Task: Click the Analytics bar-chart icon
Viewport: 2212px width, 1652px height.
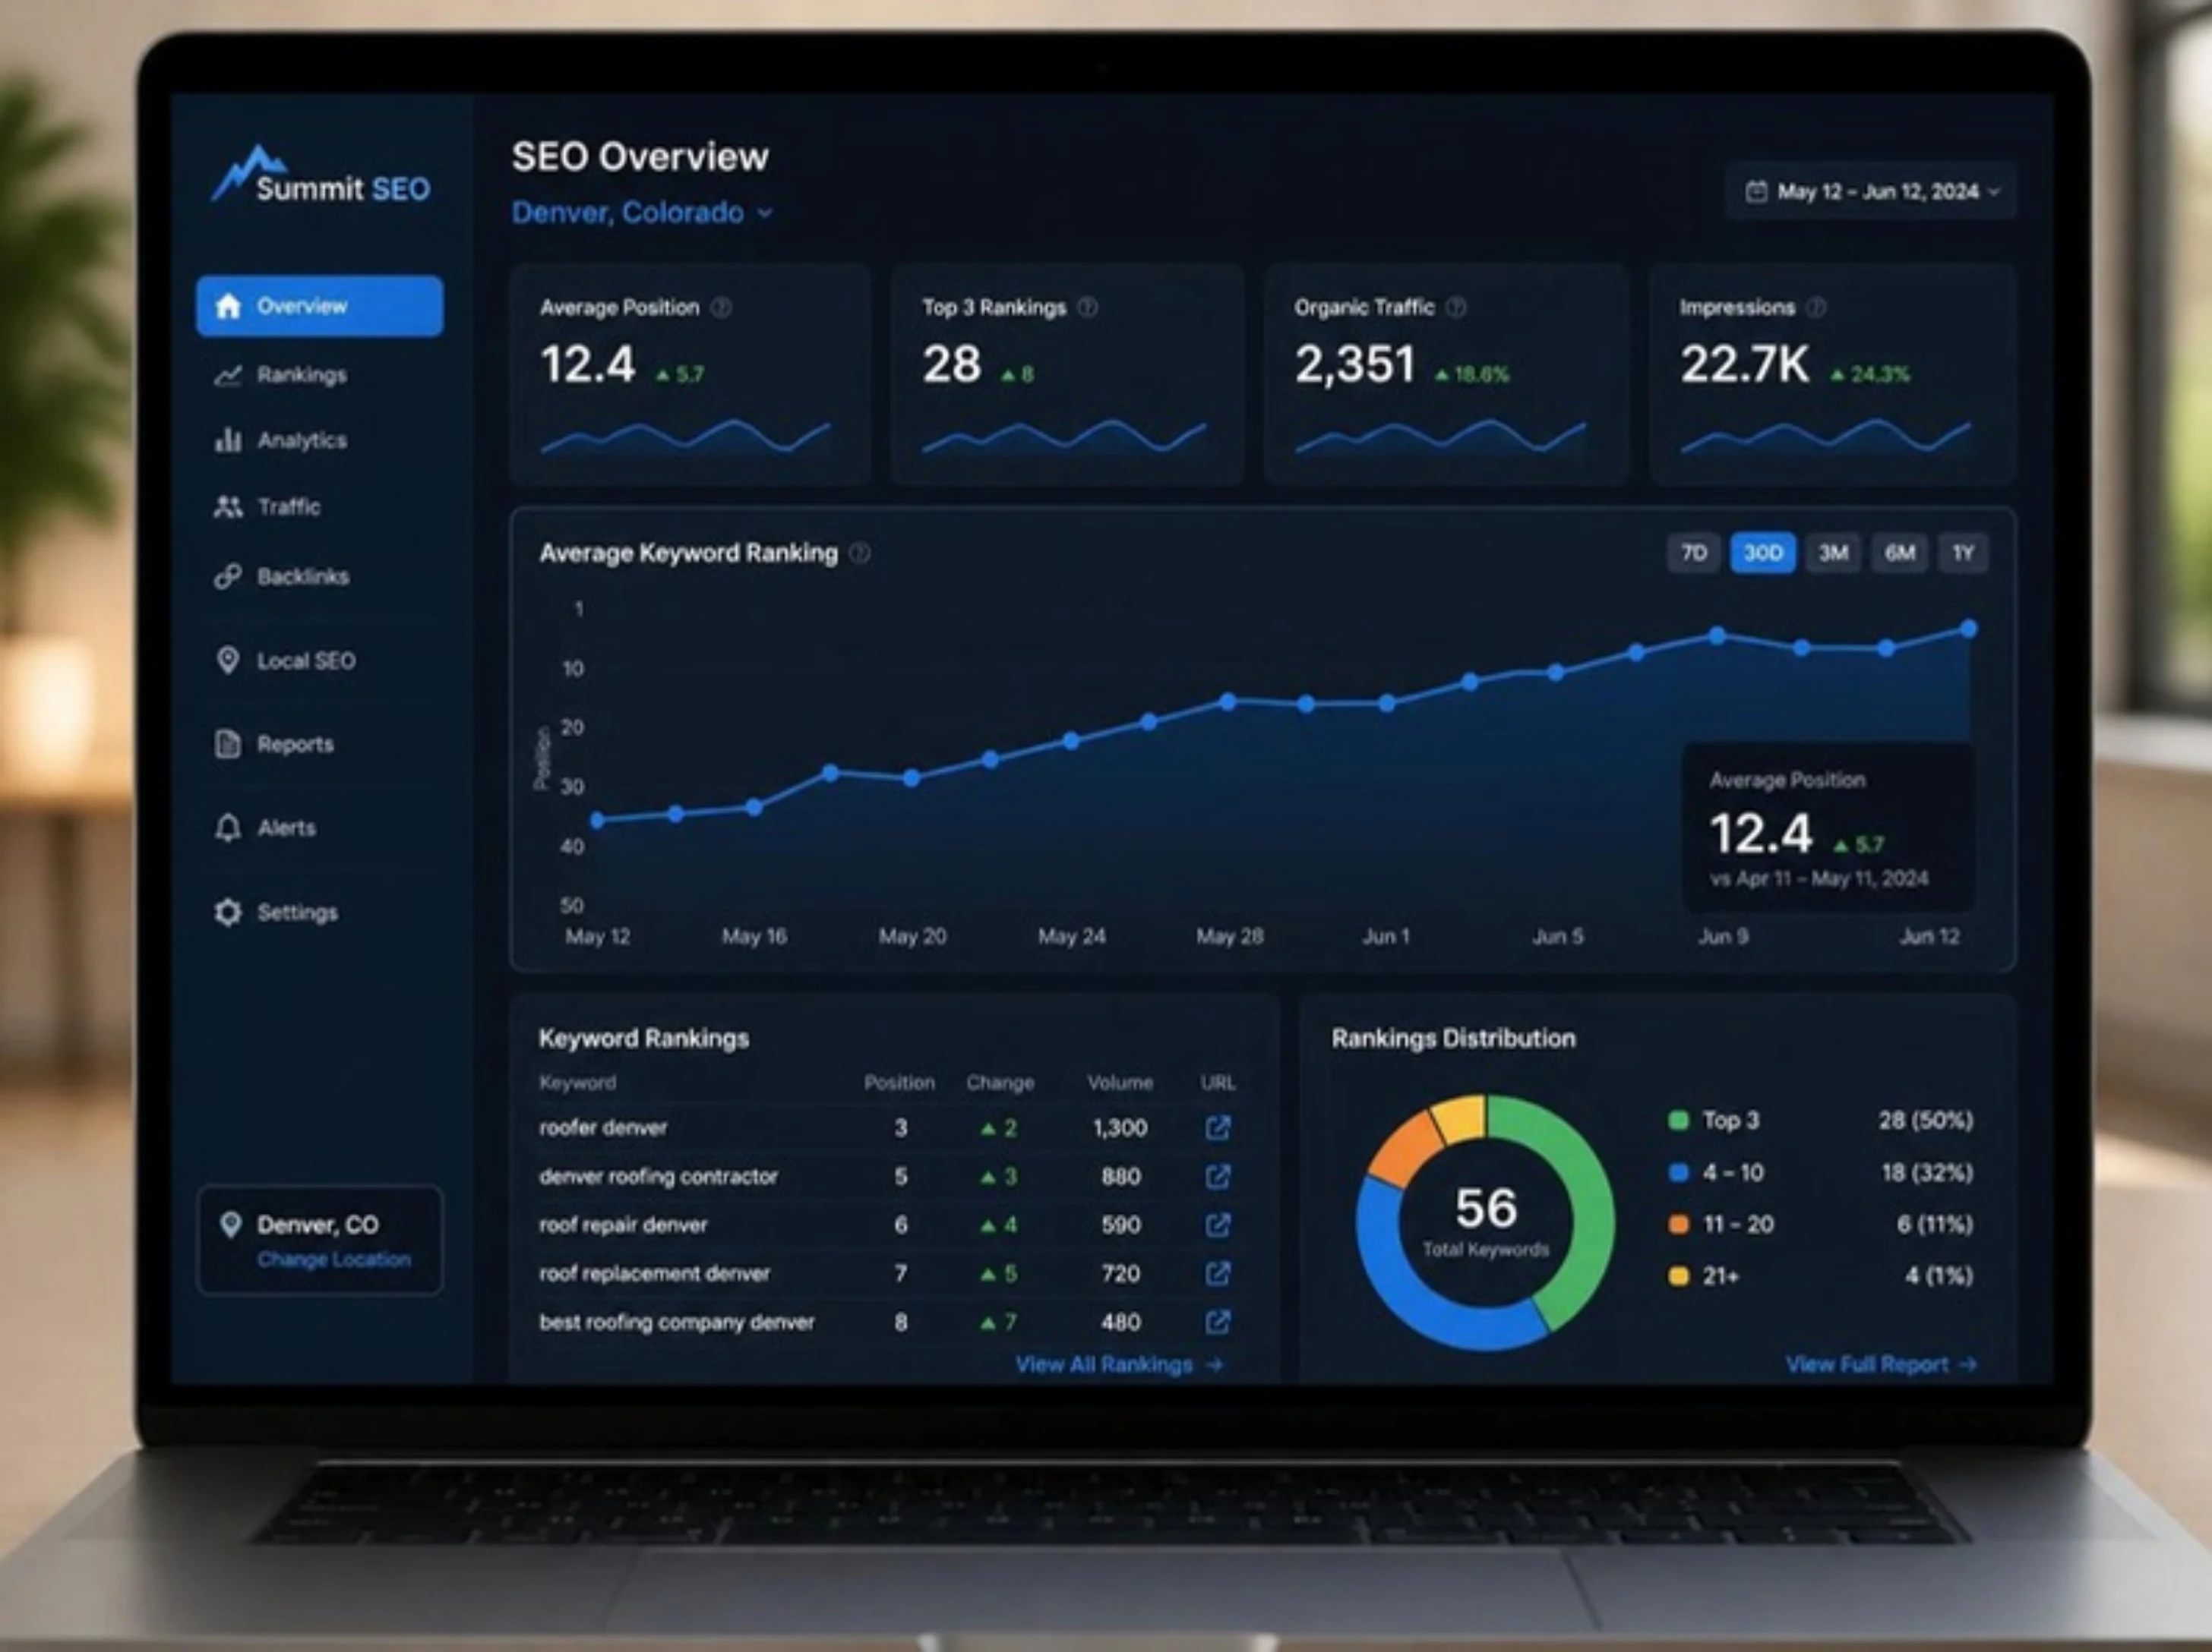Action: point(228,440)
